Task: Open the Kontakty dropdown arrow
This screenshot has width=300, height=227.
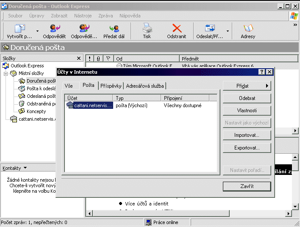Action: click(25, 168)
